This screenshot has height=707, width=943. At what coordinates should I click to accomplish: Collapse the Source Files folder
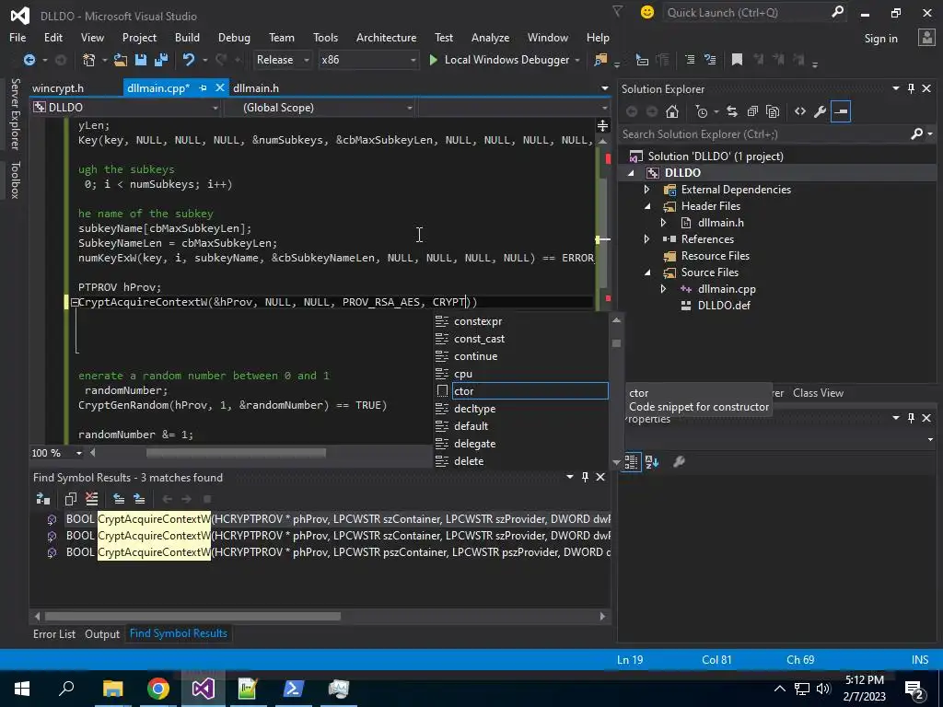click(x=647, y=272)
